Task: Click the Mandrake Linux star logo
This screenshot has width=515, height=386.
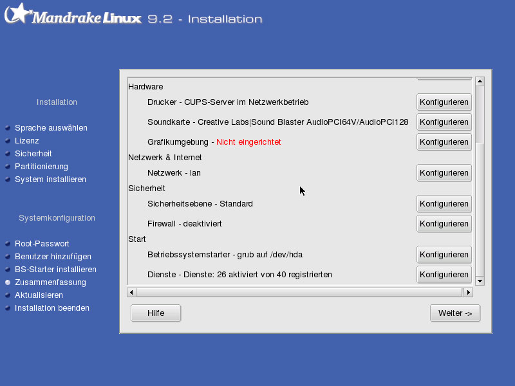Action: coord(18,13)
